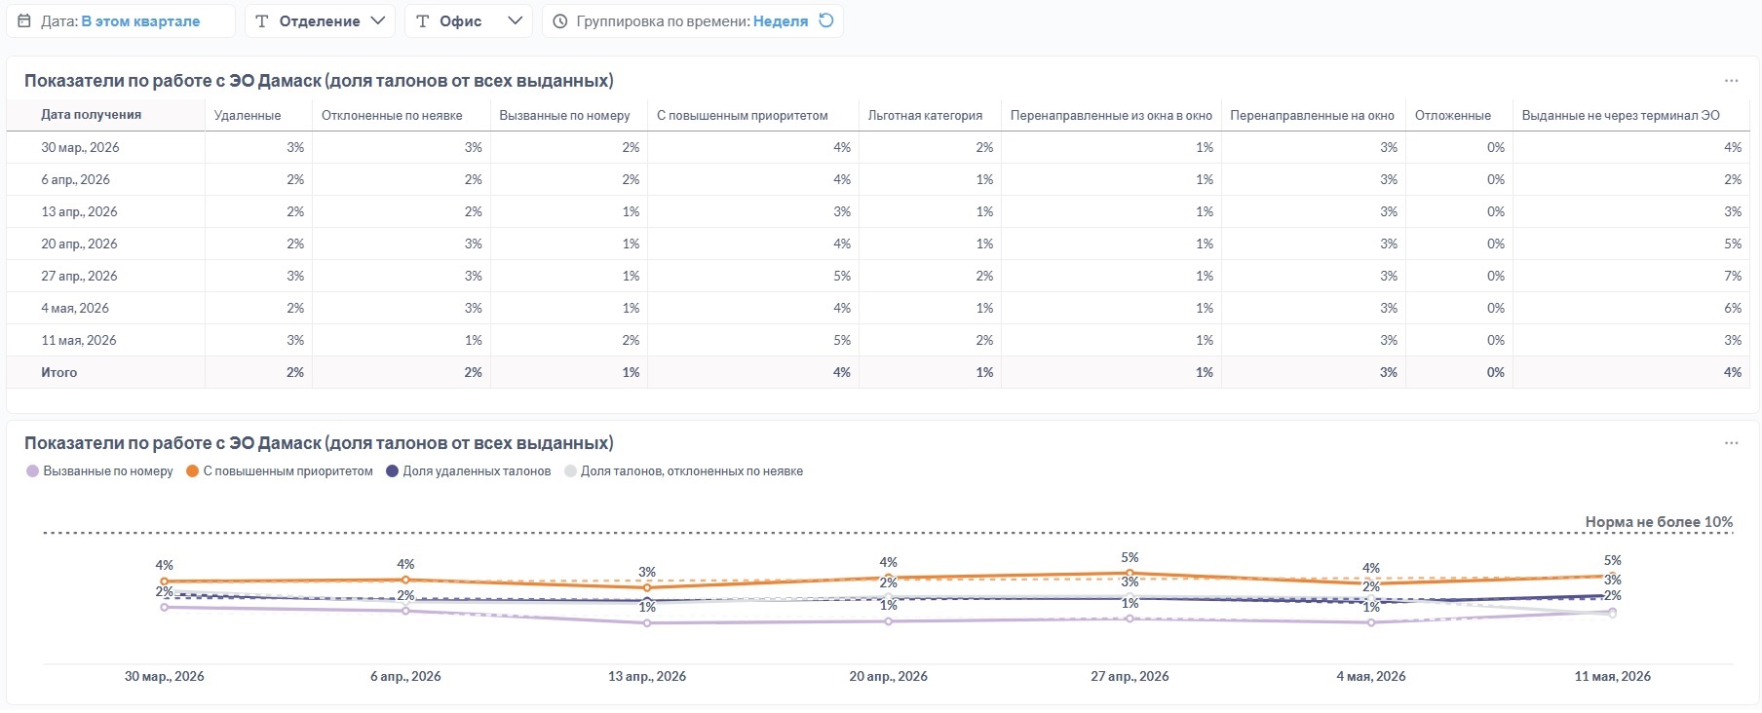Sort by 'Льготная категория' column header
Image resolution: width=1762 pixels, height=713 pixels.
click(925, 115)
